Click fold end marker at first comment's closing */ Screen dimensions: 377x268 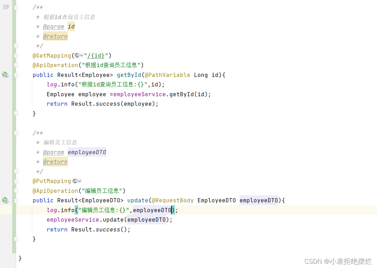point(16,46)
